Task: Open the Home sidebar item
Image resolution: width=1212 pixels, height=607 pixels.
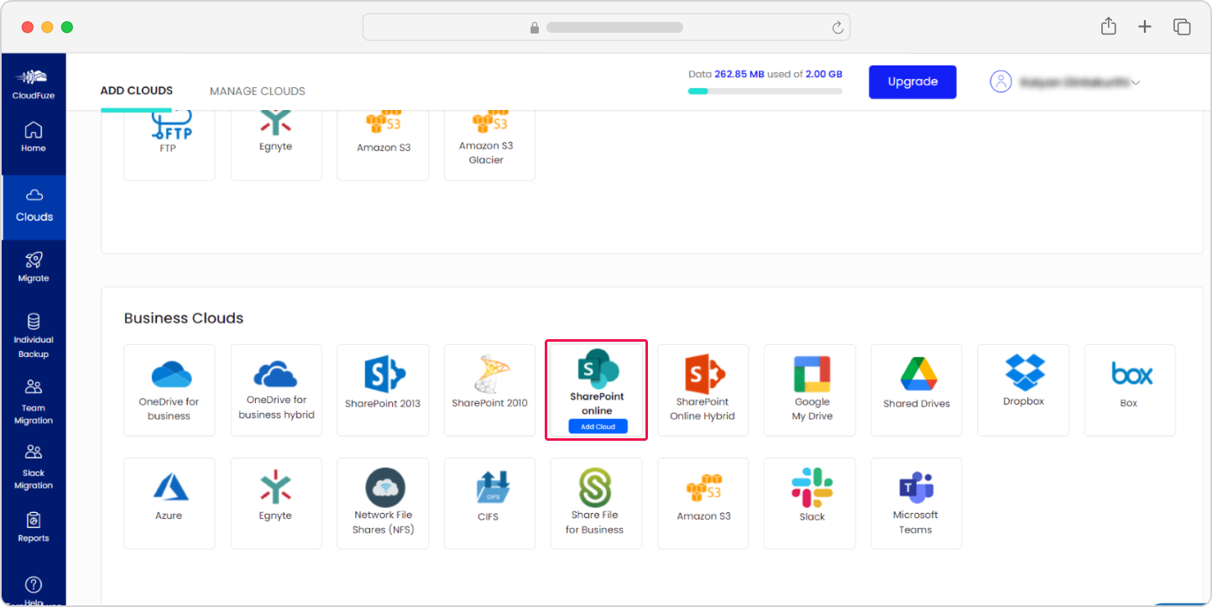Action: pyautogui.click(x=34, y=138)
